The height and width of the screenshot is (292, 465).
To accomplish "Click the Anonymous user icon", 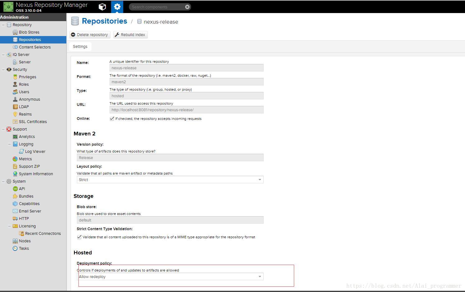I will point(15,99).
